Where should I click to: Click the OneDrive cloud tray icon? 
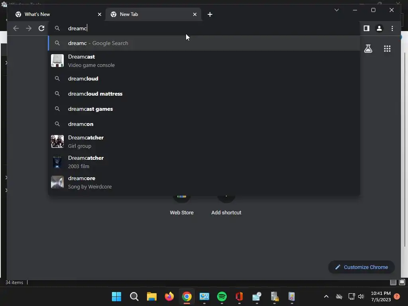[339, 296]
